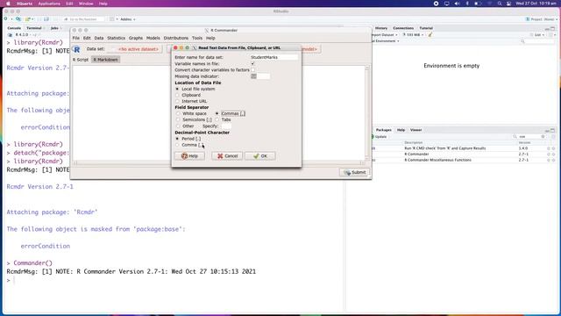Image resolution: width=561 pixels, height=316 pixels.
Task: Open the Applications menu in macOS menu bar
Action: [49, 4]
